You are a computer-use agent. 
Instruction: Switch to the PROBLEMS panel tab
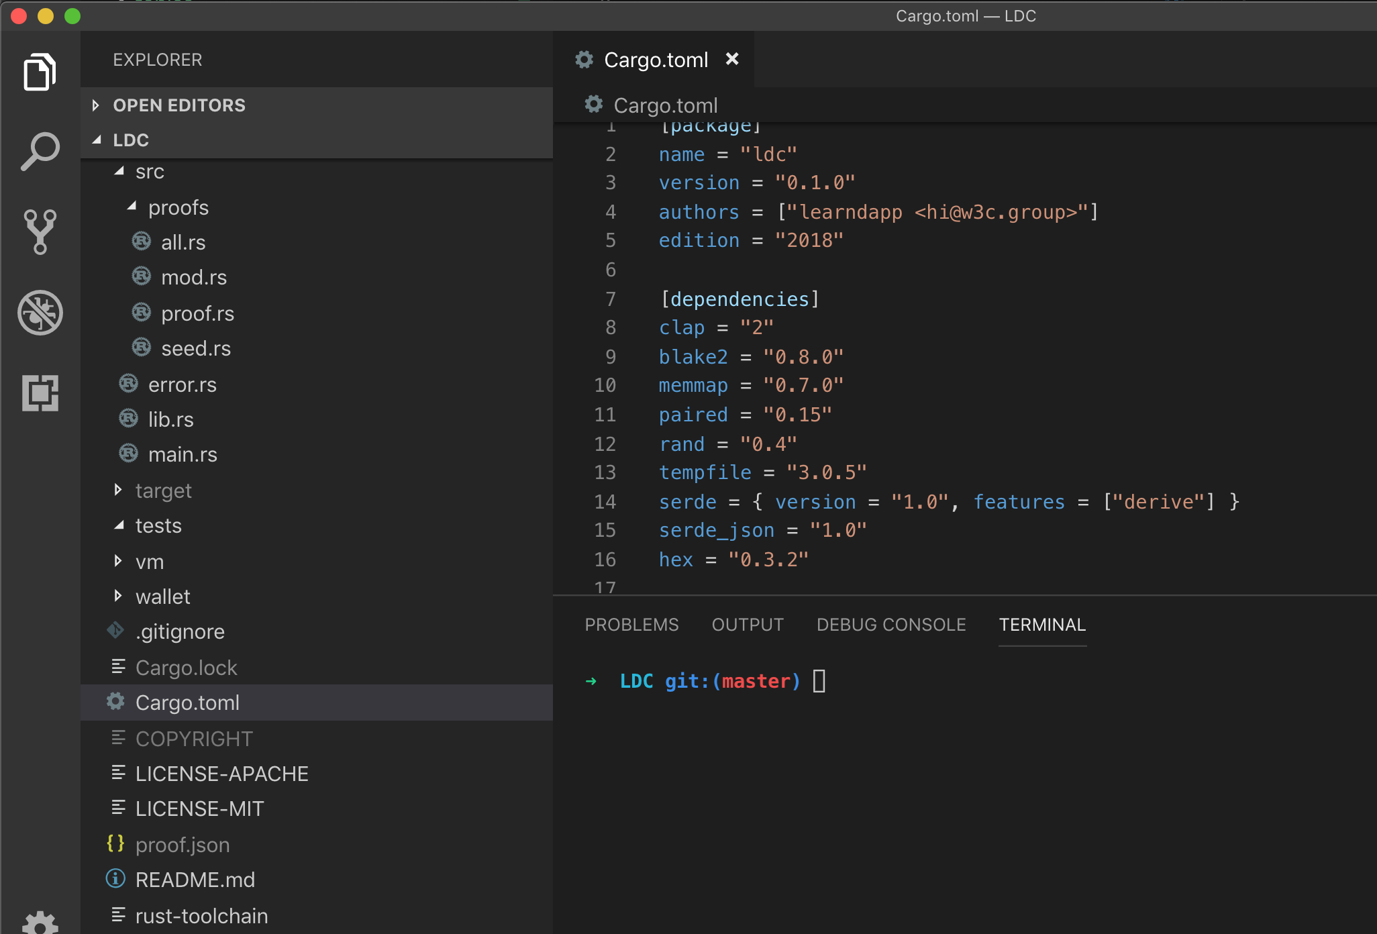point(631,625)
